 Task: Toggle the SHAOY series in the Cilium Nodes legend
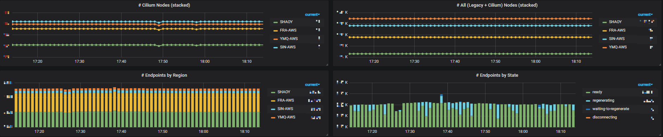pyautogui.click(x=286, y=22)
